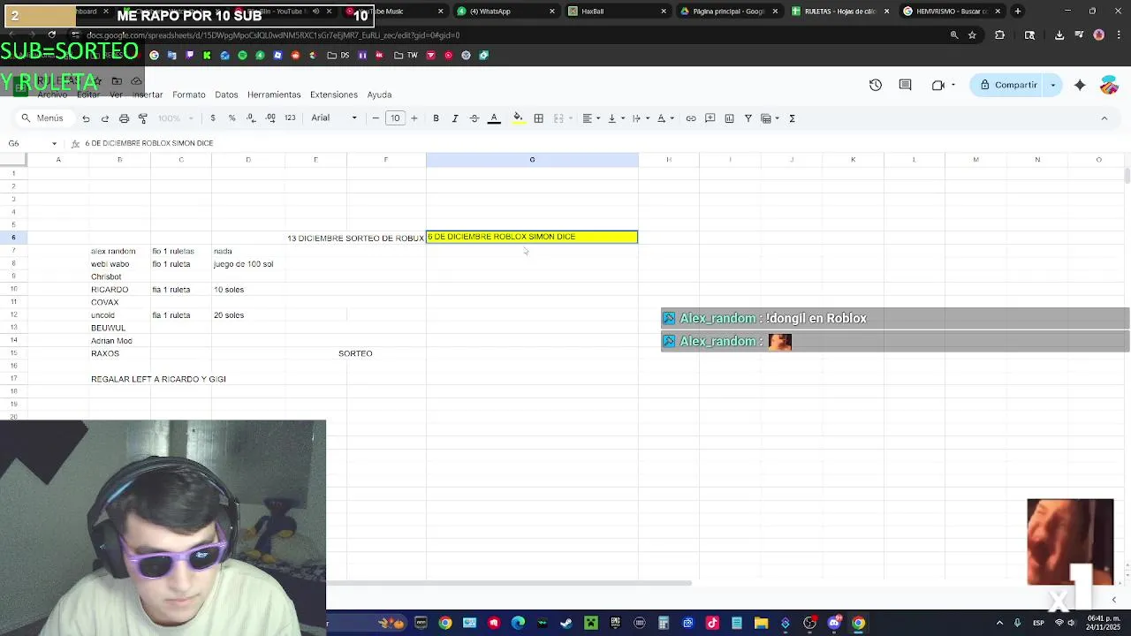Screen dimensions: 1131x636
Task: Insert a comment
Action: click(x=710, y=118)
